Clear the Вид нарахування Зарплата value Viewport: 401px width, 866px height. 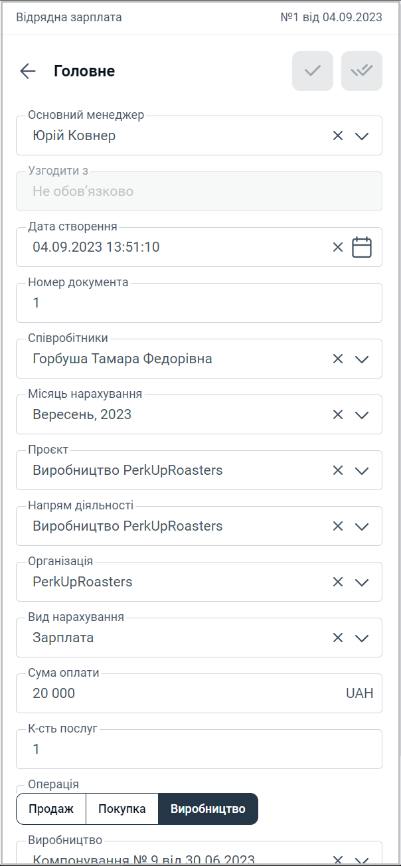(338, 638)
